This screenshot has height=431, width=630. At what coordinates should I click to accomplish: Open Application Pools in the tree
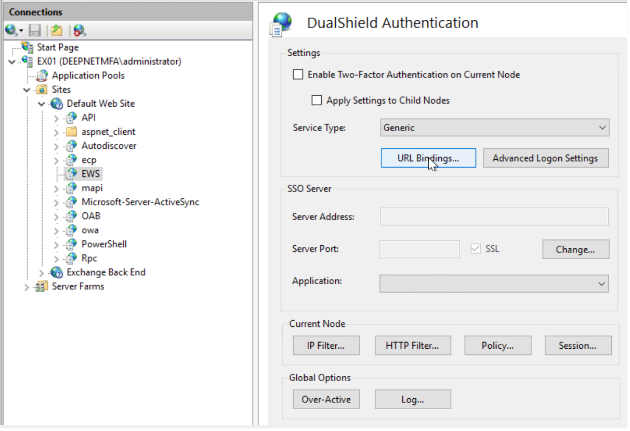tap(88, 75)
